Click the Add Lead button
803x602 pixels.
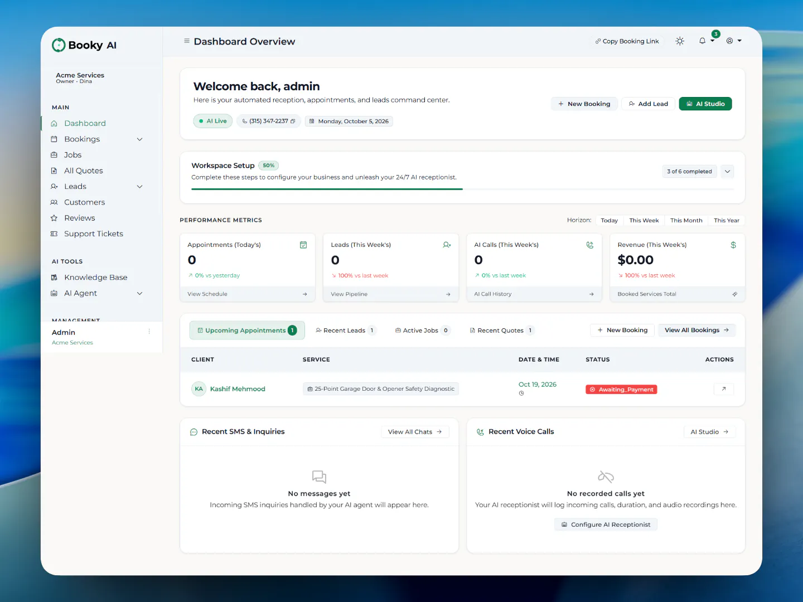click(649, 104)
